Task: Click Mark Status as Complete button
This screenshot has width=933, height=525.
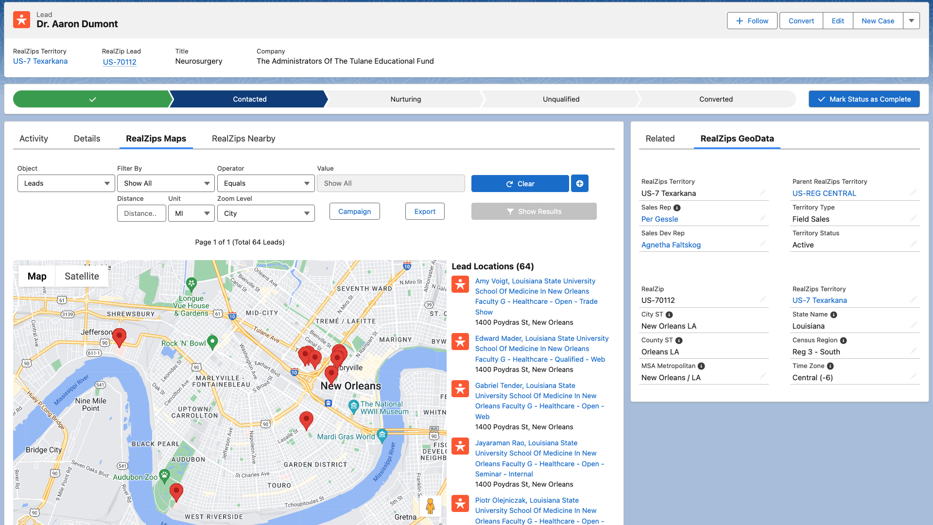Action: [864, 99]
